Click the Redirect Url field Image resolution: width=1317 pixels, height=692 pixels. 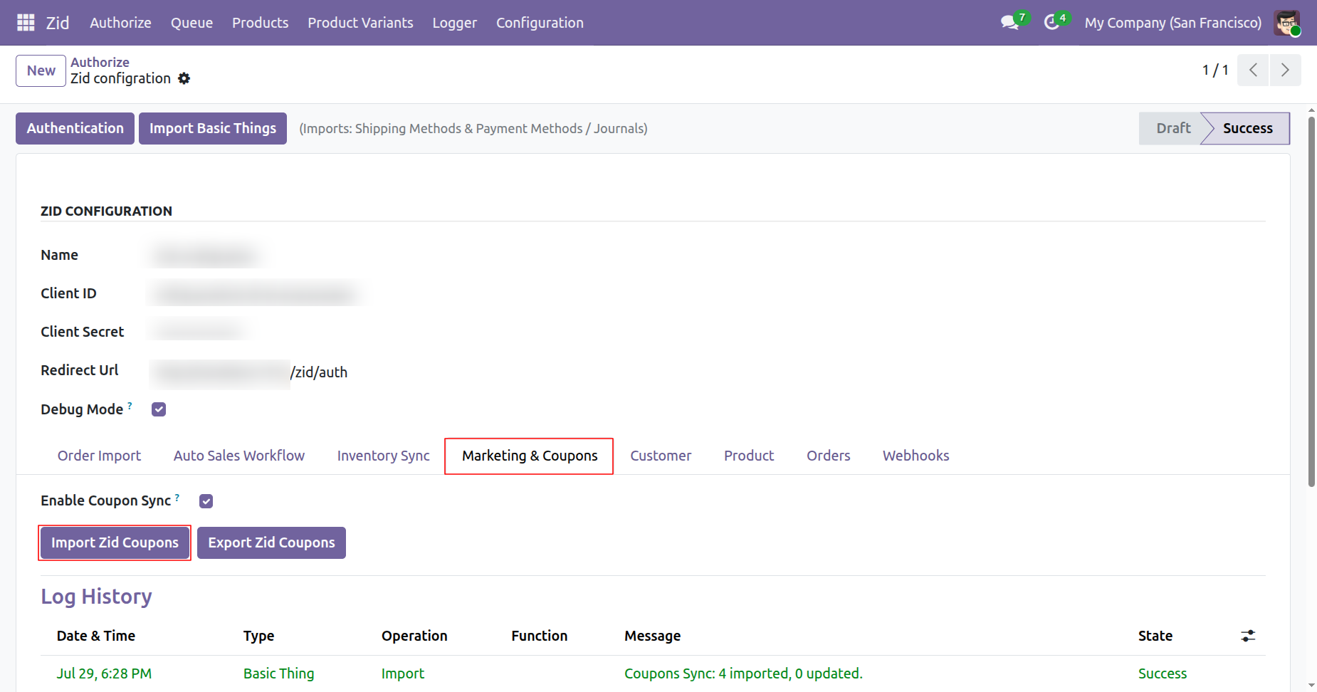pos(249,372)
